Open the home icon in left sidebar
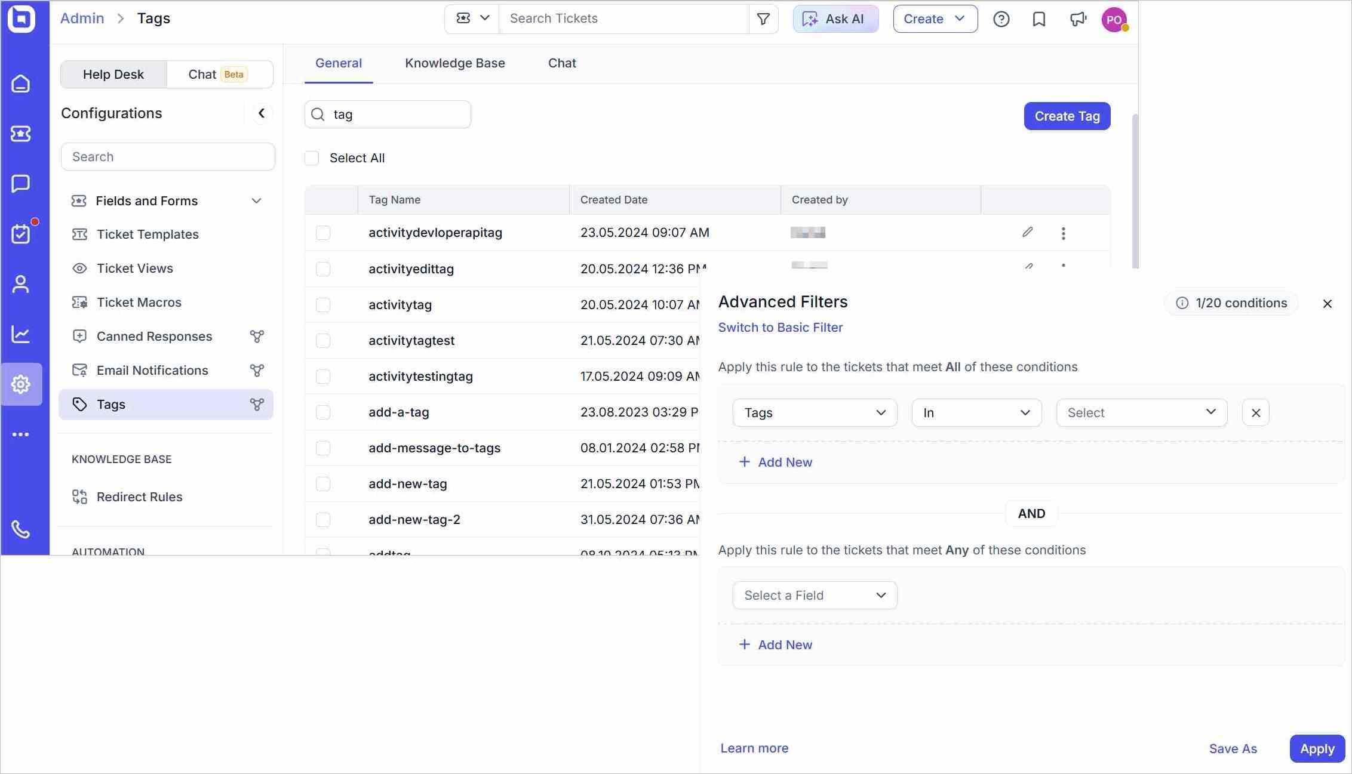Image resolution: width=1352 pixels, height=774 pixels. pyautogui.click(x=21, y=84)
